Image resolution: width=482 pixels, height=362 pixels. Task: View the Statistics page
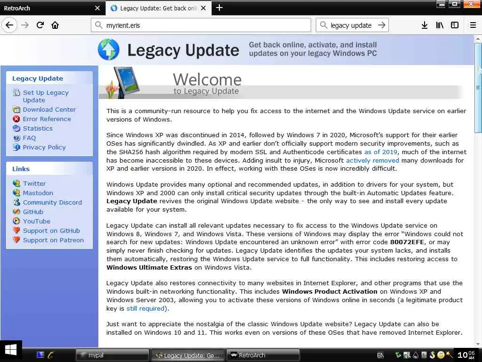(x=38, y=128)
